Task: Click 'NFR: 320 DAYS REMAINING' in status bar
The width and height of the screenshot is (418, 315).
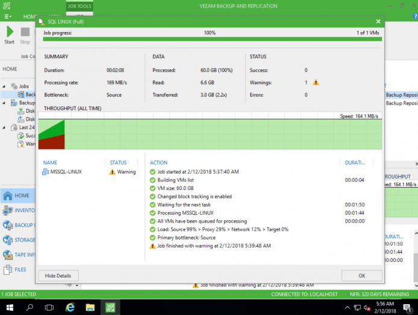Action: click(379, 294)
